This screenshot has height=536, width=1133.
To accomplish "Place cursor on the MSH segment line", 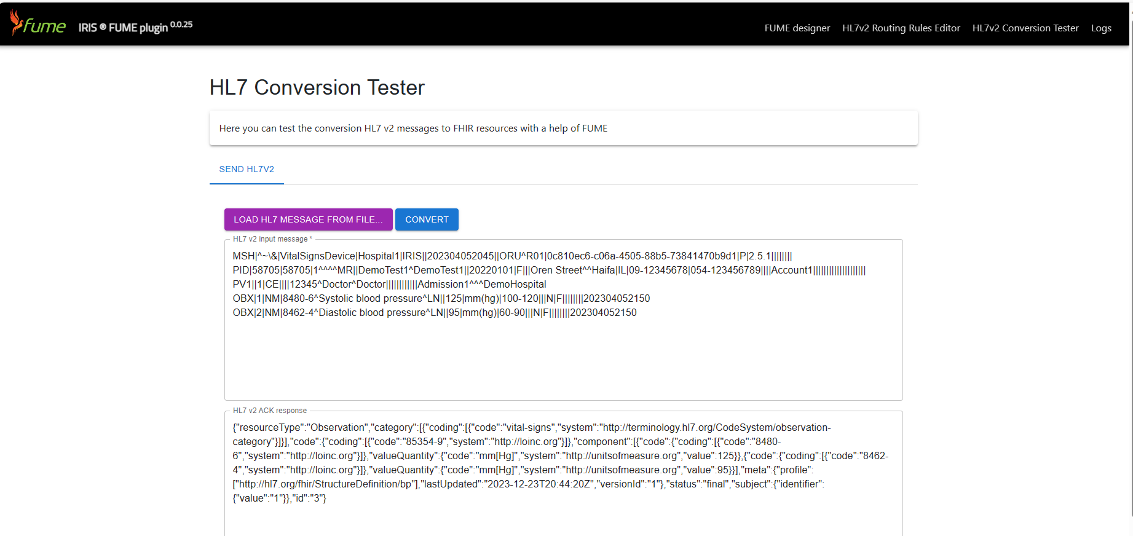I will click(511, 256).
